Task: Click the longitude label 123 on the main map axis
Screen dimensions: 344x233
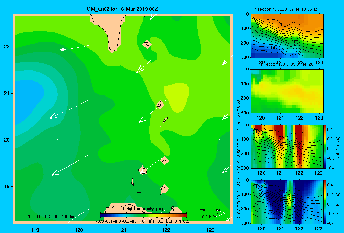Action: point(211,230)
